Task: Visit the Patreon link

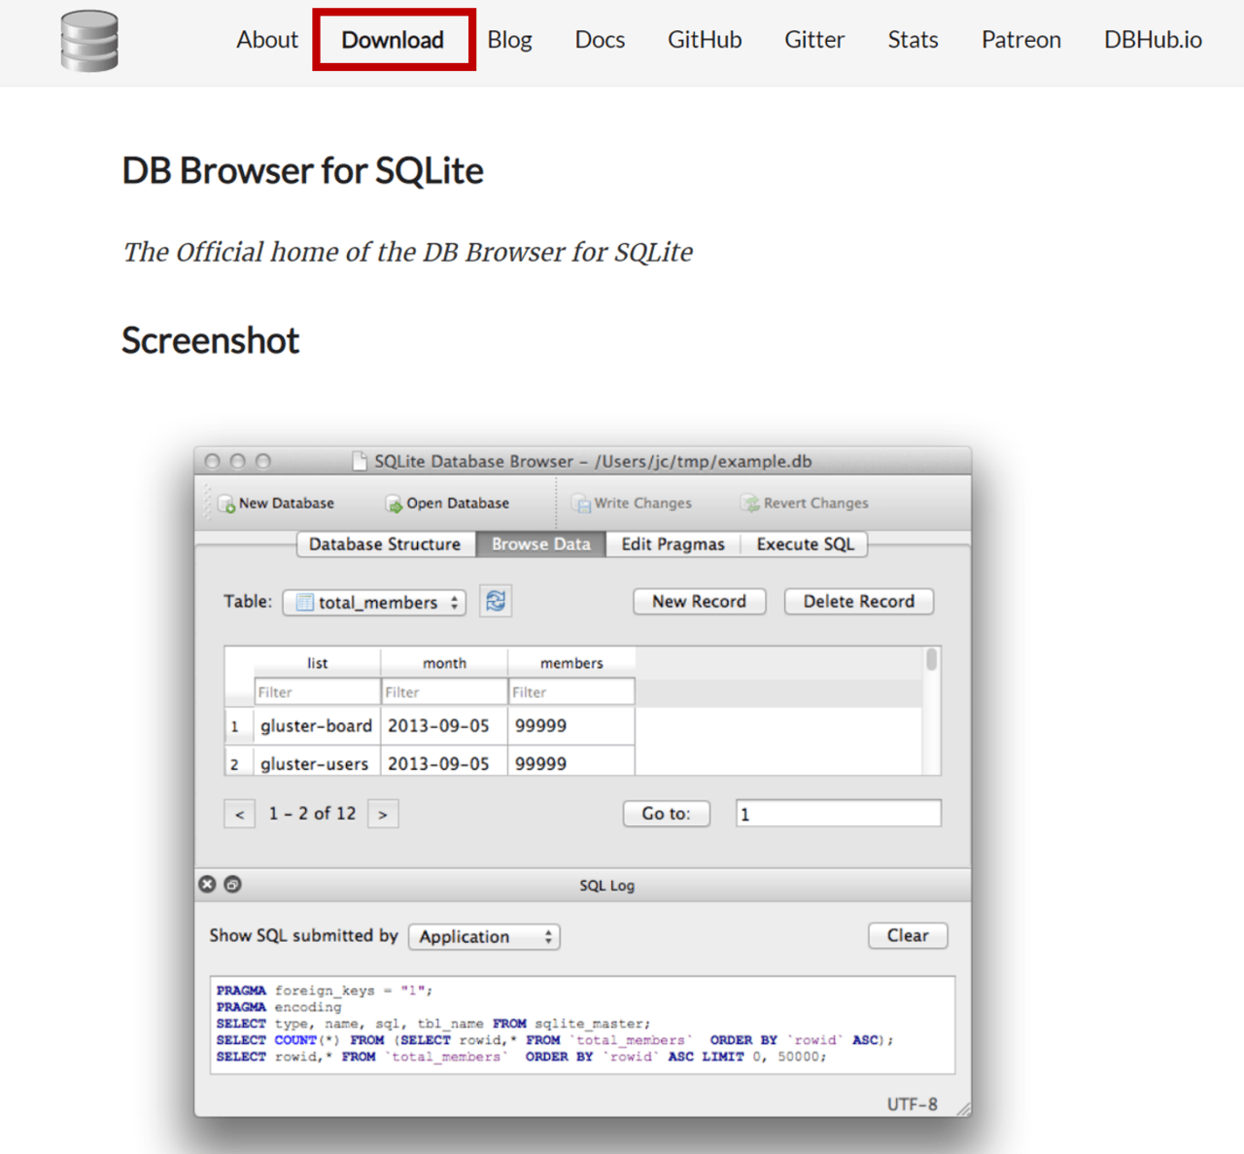Action: [1020, 40]
